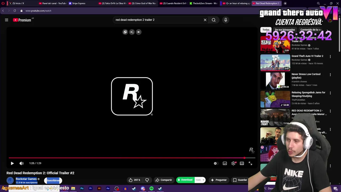The image size is (341, 192).
Task: Click the Preguntar ask button
Action: click(x=219, y=180)
